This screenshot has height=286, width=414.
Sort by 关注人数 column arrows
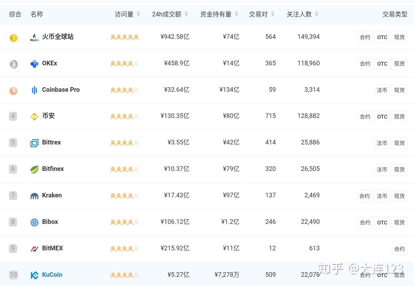317,14
